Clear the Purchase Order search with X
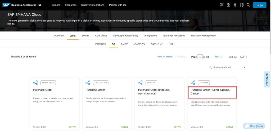This screenshot has height=132, width=271. 245,68
